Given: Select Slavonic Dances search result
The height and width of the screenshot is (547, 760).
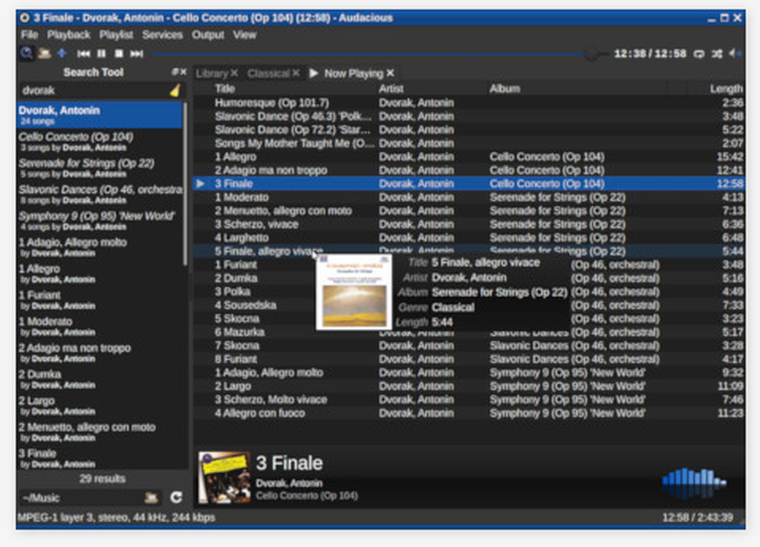Looking at the screenshot, I should [100, 194].
